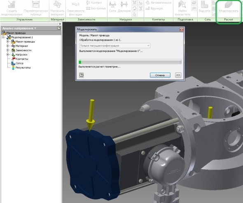
Task: Open the Только текущая конфигурация combo box
Action: [114, 46]
